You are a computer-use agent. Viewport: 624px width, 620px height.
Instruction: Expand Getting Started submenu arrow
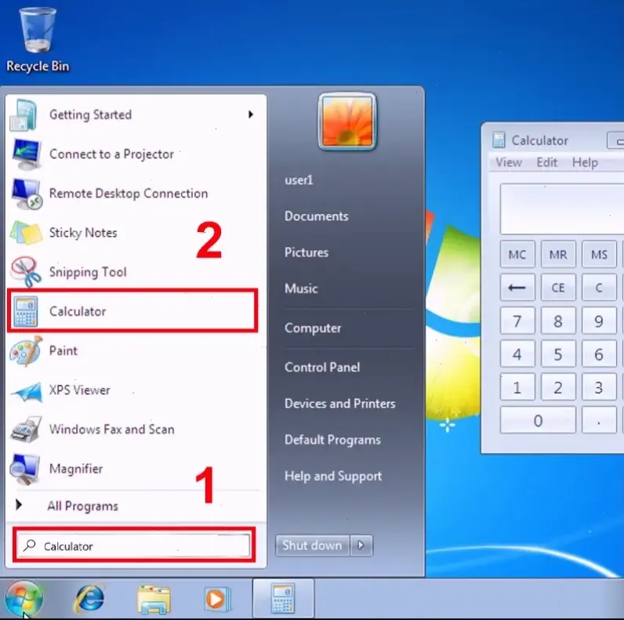[x=251, y=114]
